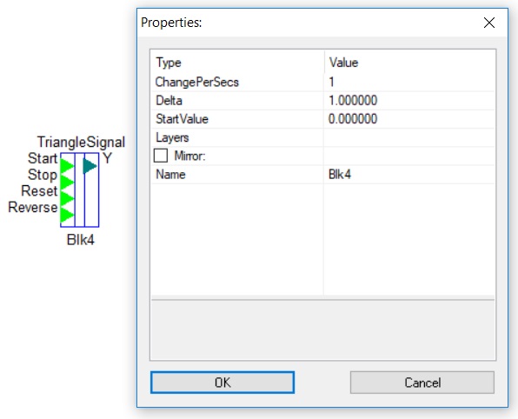Image resolution: width=518 pixels, height=419 pixels.
Task: Click the Y output port teal triangle
Action: [x=90, y=166]
